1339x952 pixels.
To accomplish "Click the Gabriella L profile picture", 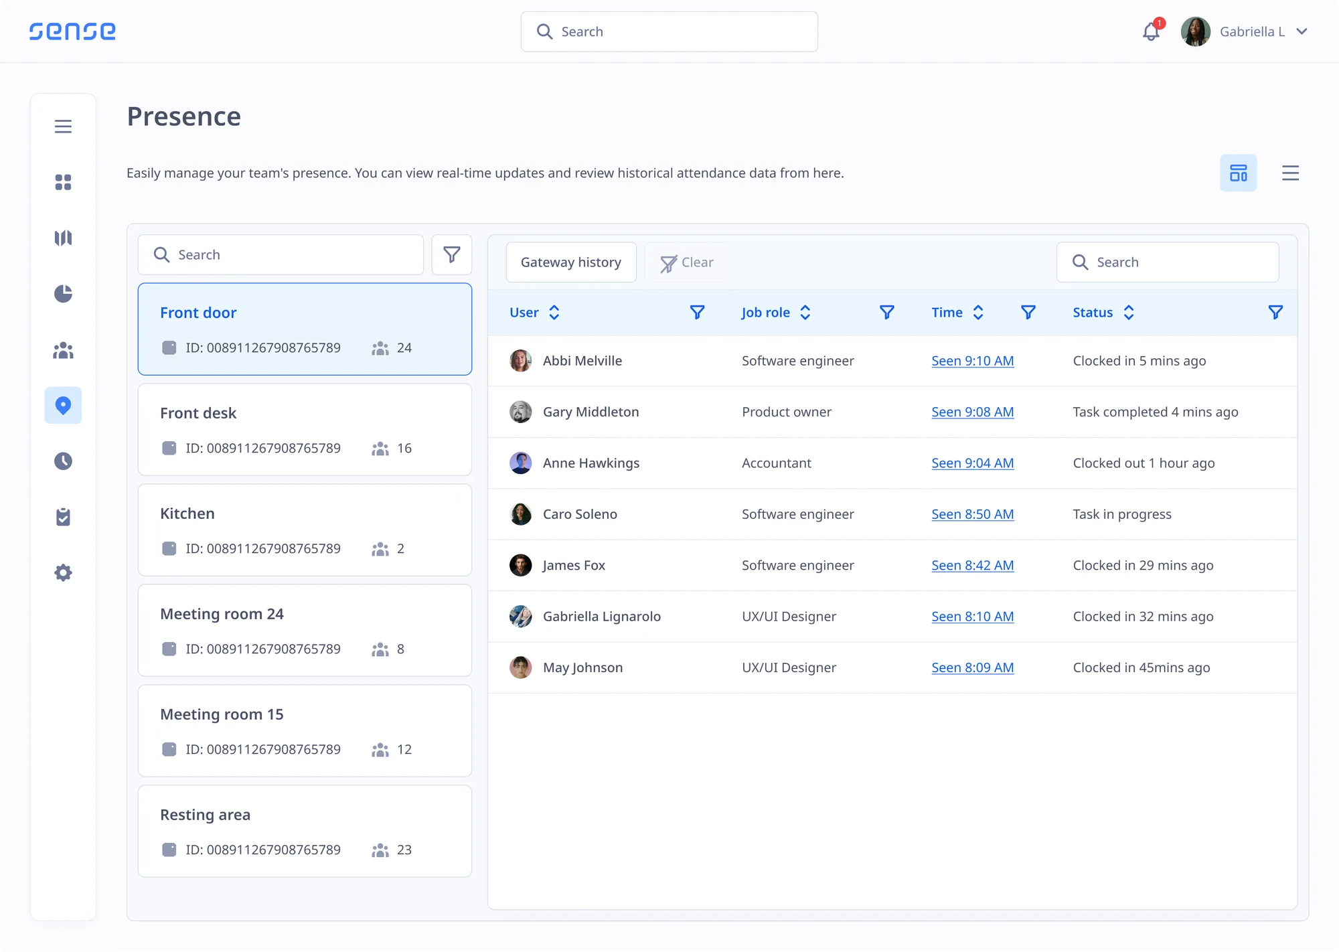I will [1195, 31].
